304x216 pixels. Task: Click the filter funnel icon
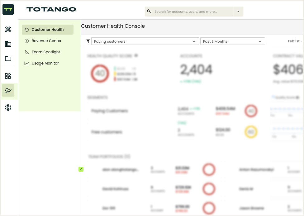click(88, 41)
